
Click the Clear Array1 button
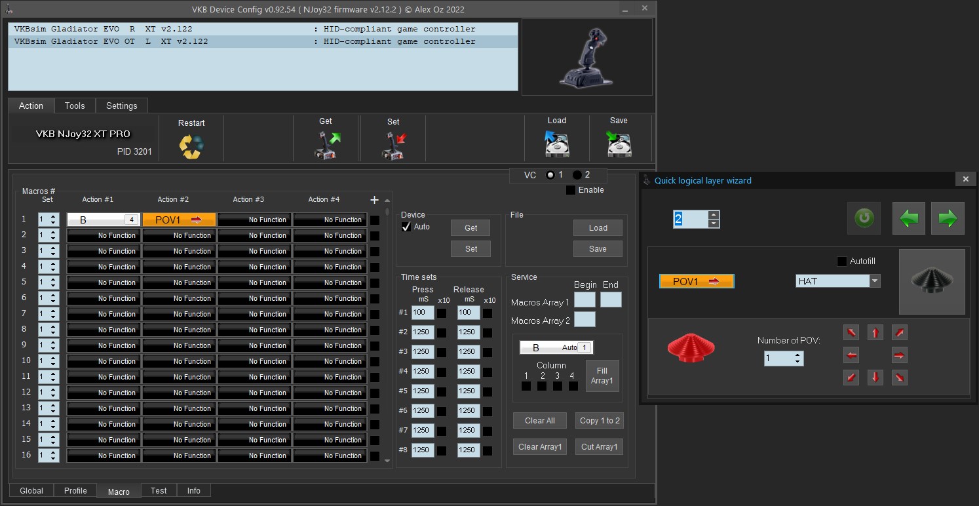(540, 446)
